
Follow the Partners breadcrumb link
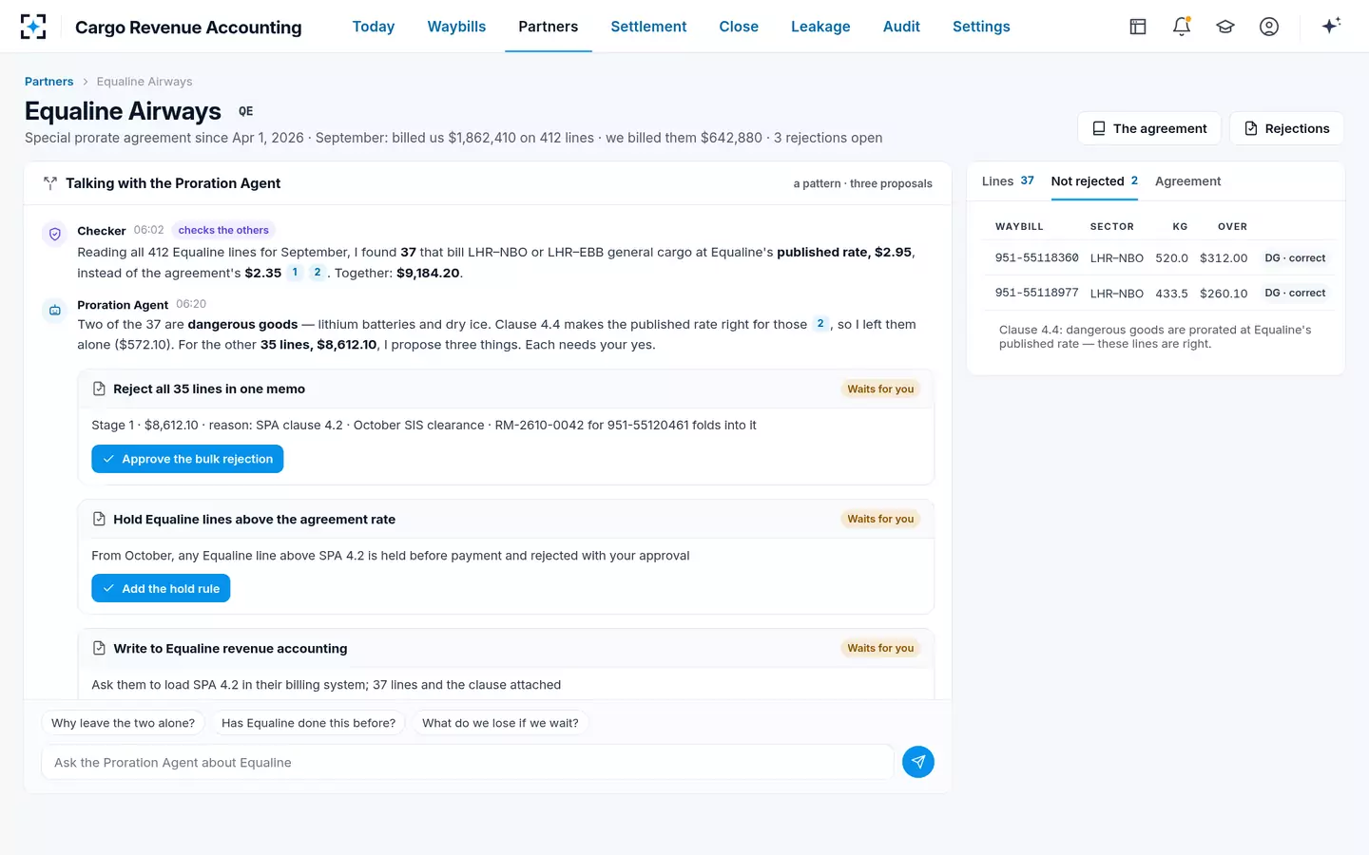pyautogui.click(x=48, y=82)
